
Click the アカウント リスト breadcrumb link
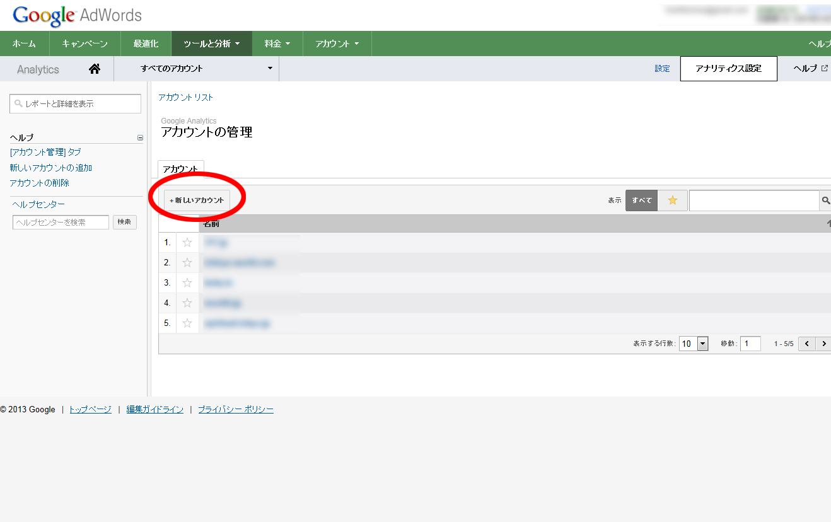185,97
